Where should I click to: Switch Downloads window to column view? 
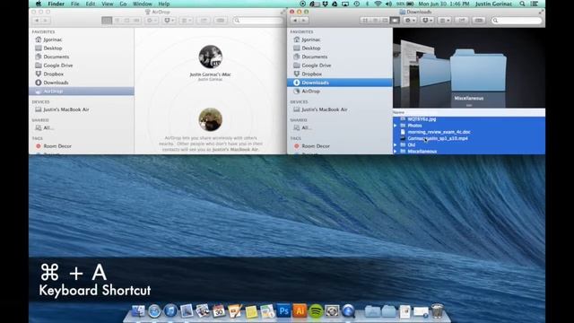pos(385,21)
